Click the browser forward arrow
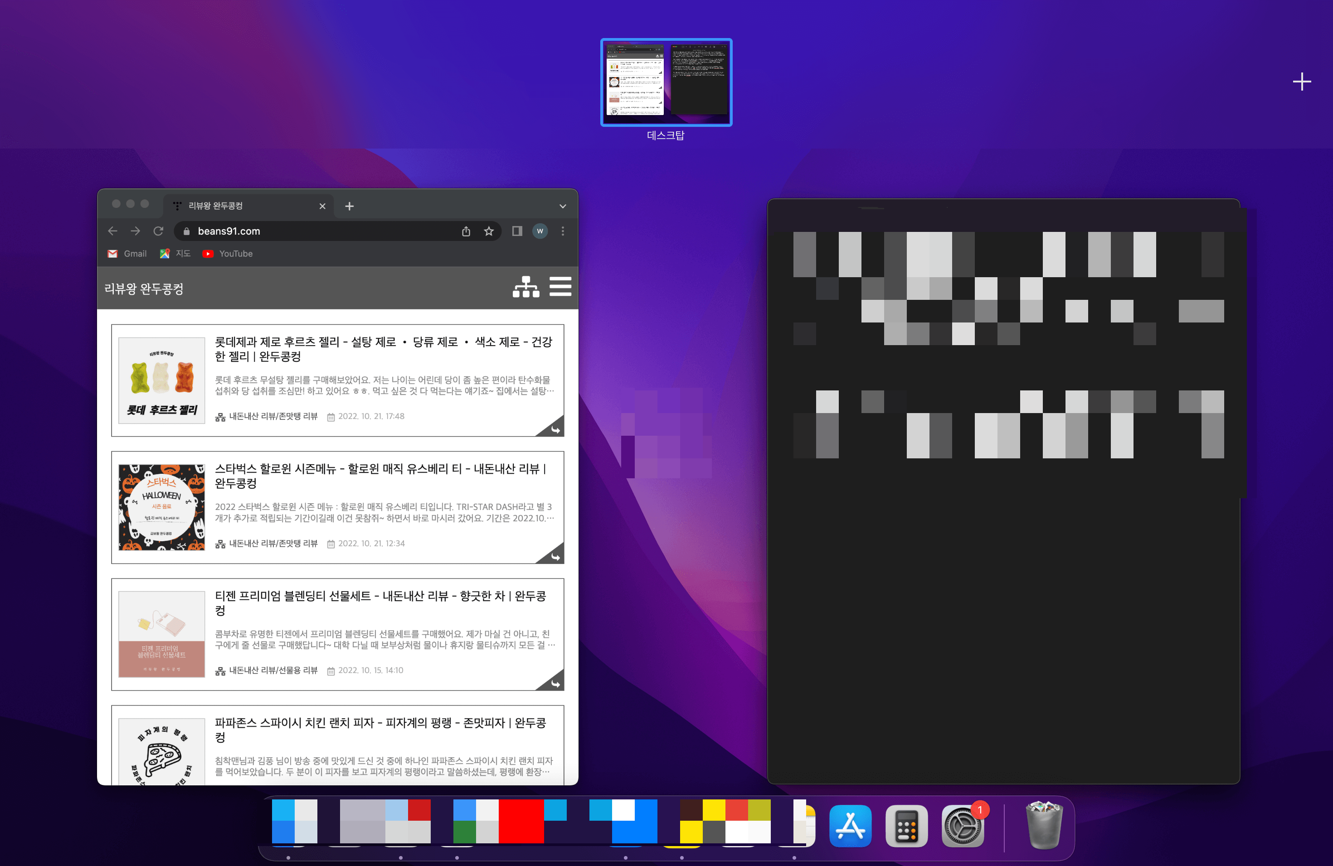This screenshot has height=866, width=1333. pyautogui.click(x=136, y=231)
